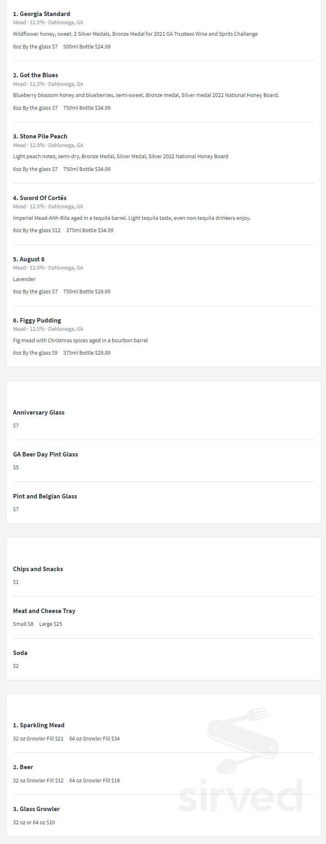
Task: Select the Anniversary Glass item
Action: coord(39,413)
